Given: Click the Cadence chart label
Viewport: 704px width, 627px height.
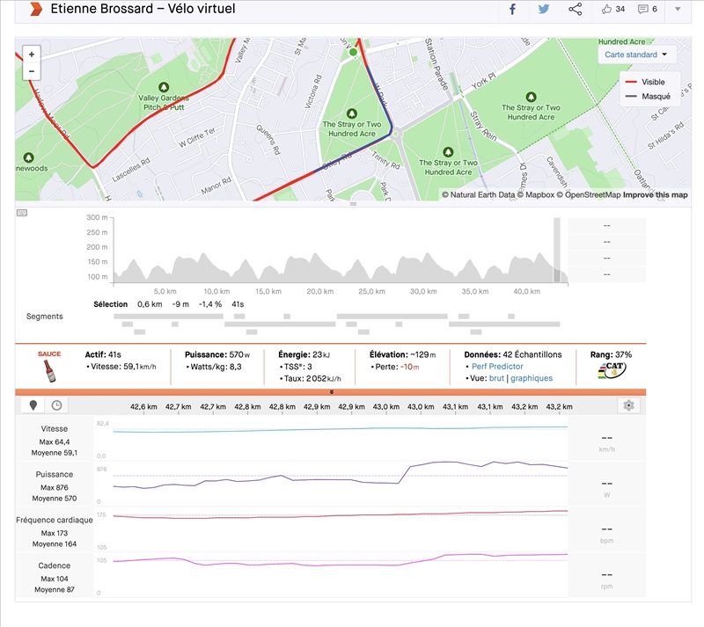Looking at the screenshot, I should click(x=55, y=565).
